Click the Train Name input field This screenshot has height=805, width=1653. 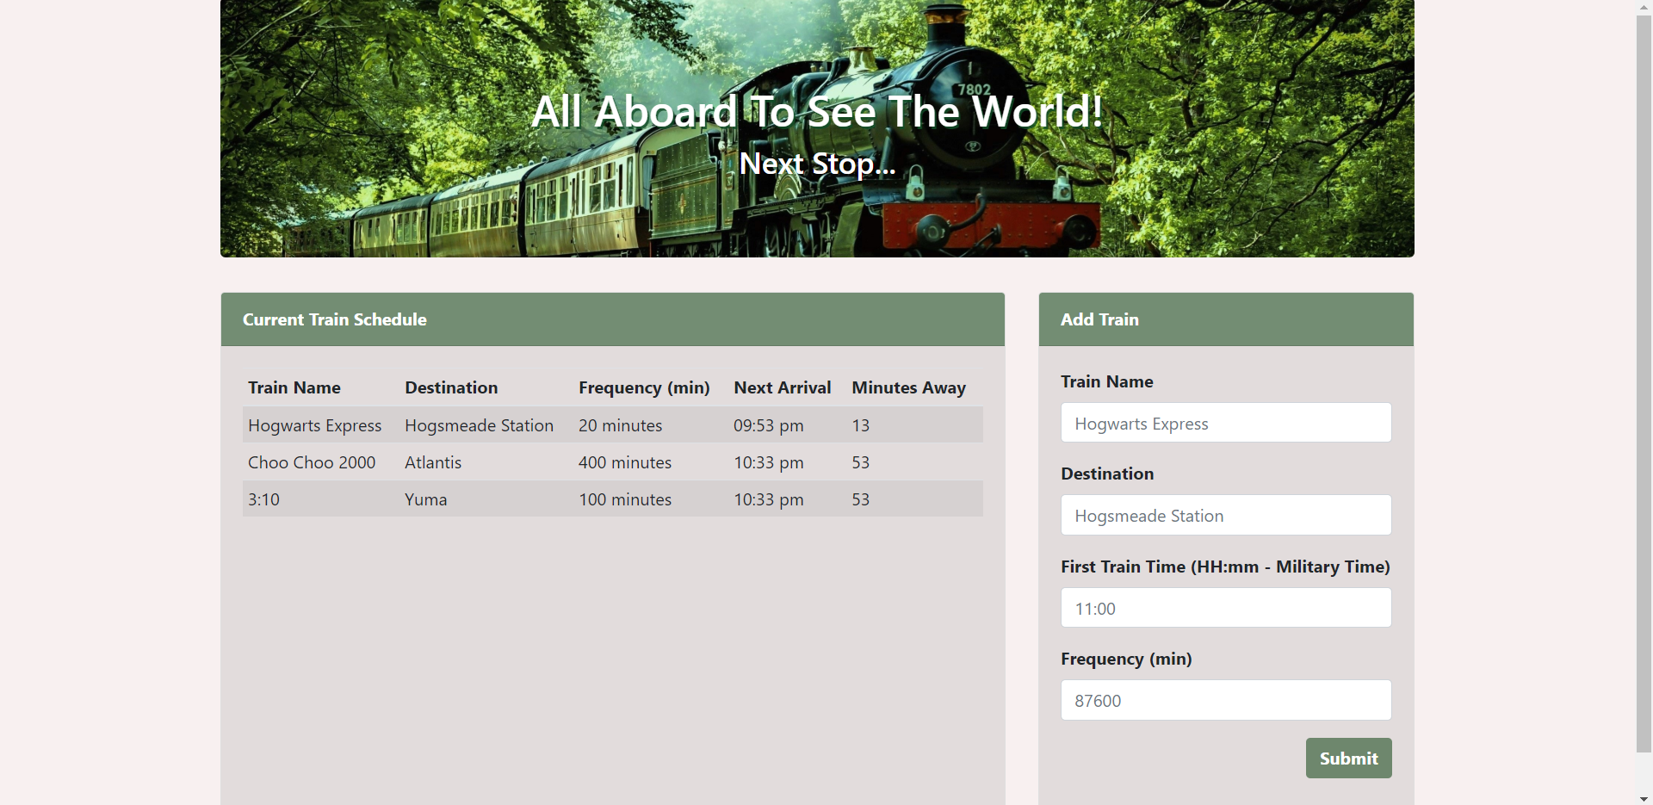(1225, 423)
